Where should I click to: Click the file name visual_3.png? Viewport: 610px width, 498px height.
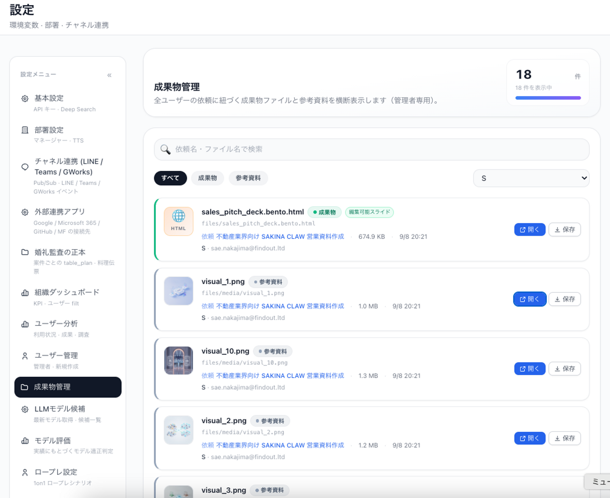tap(224, 490)
